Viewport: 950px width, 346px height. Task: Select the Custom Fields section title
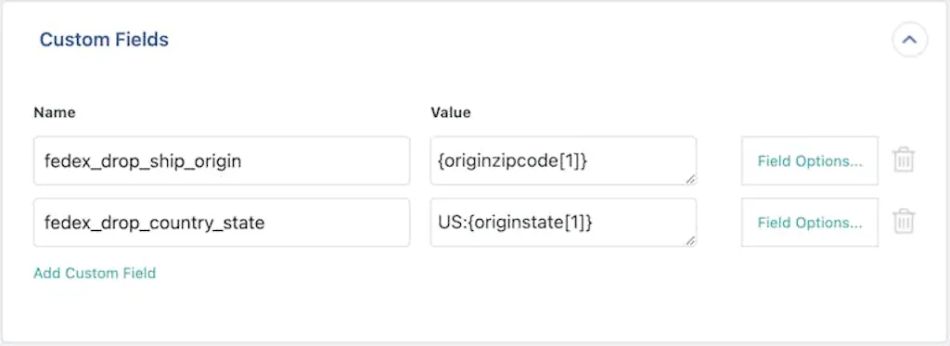tap(104, 40)
